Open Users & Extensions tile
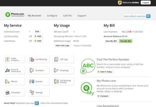156x107 pixels. (14, 70)
